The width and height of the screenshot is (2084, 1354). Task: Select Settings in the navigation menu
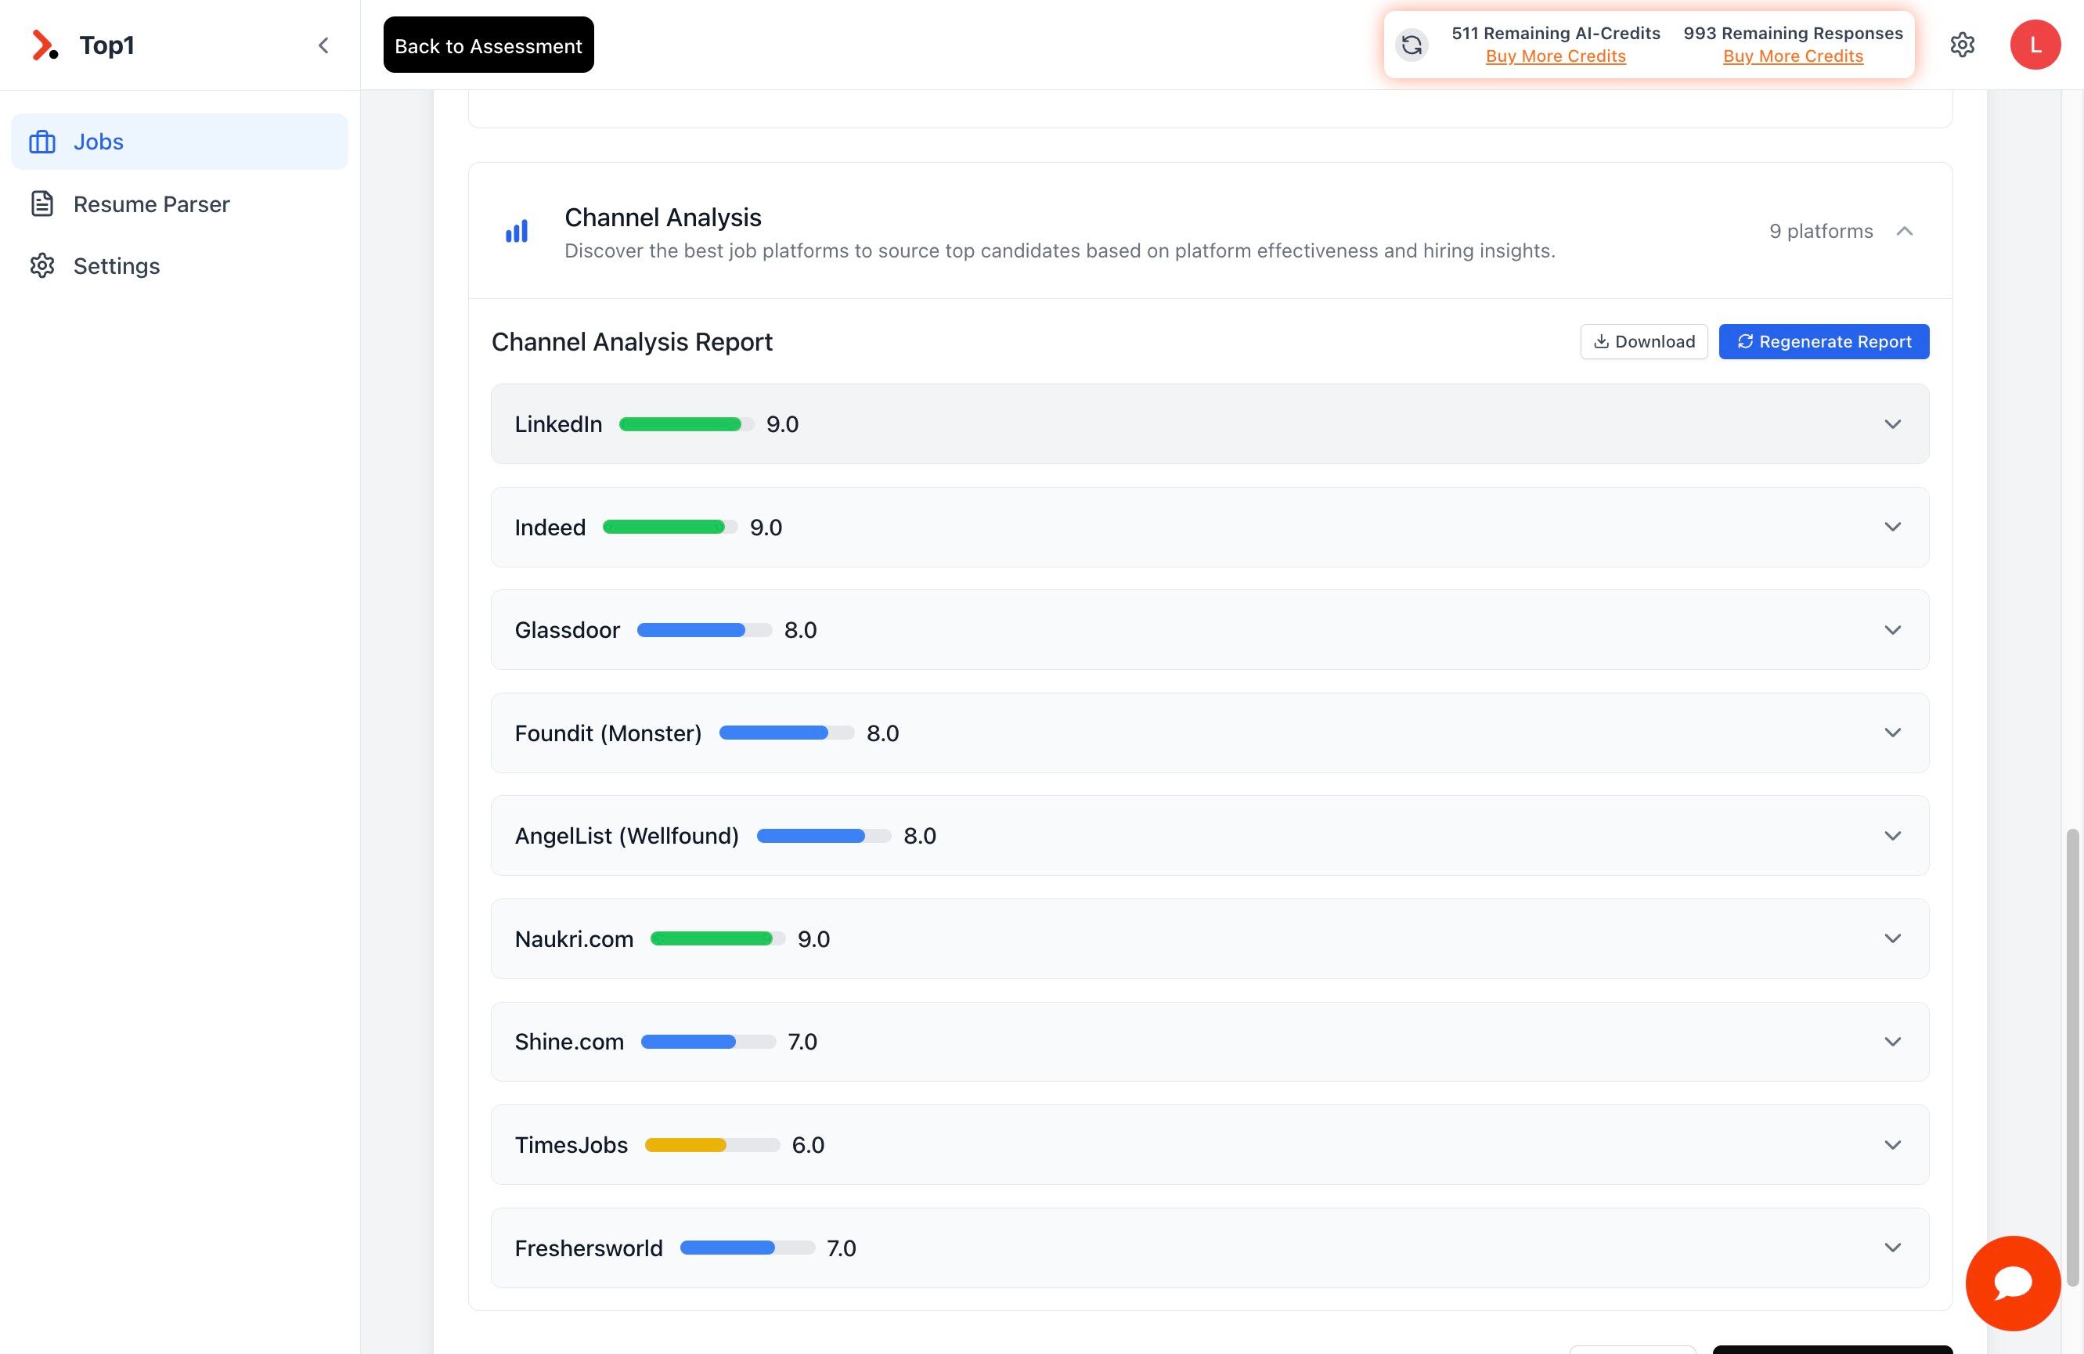pyautogui.click(x=116, y=265)
